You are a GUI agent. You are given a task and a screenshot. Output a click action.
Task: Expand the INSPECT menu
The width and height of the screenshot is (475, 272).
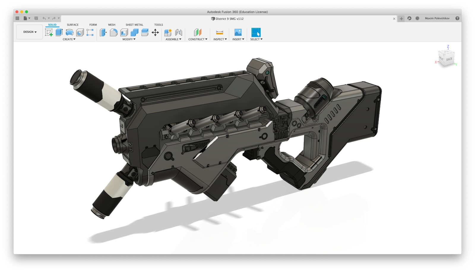[220, 39]
